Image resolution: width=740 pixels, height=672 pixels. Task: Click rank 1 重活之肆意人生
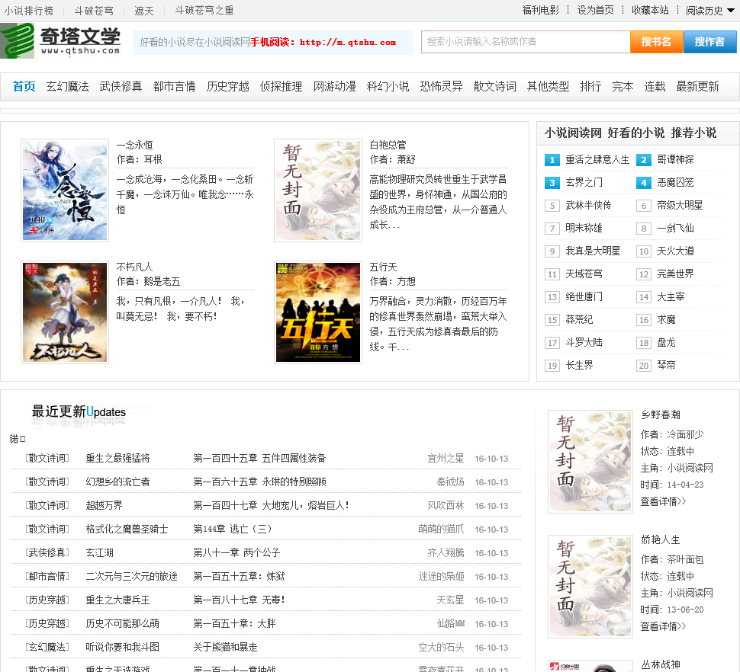pos(597,160)
